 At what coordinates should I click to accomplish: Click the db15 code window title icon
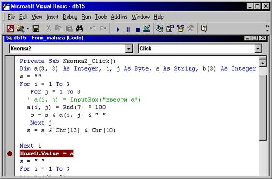point(9,38)
